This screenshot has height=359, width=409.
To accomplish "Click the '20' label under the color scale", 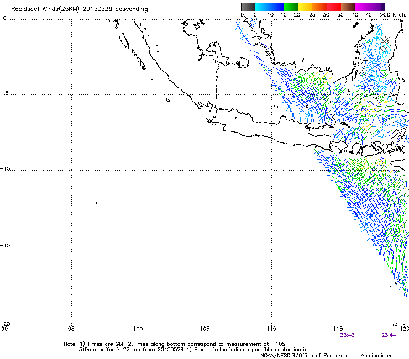I will (x=297, y=15).
